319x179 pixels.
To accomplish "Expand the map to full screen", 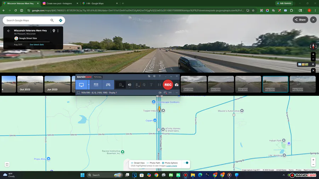I will tap(7, 164).
